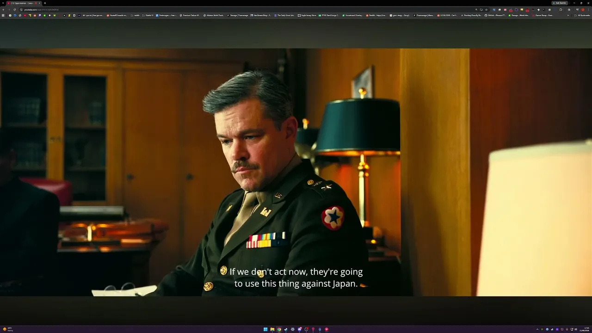Click the video frame to pause playback
592x333 pixels.
[296, 172]
